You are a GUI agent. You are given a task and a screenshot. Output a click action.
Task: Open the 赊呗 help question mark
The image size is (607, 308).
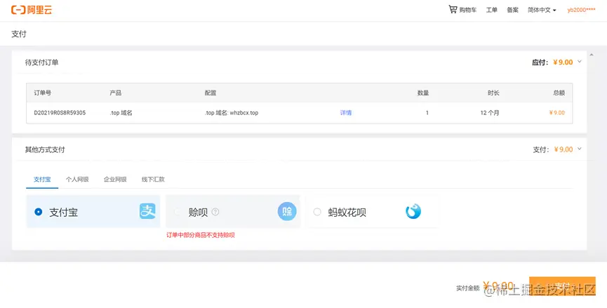215,212
